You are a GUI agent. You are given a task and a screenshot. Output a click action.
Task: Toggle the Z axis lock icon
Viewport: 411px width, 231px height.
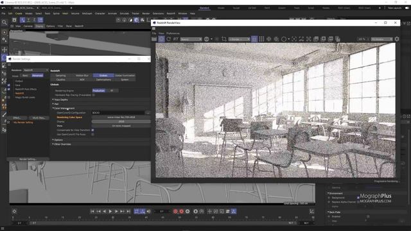tap(34, 20)
